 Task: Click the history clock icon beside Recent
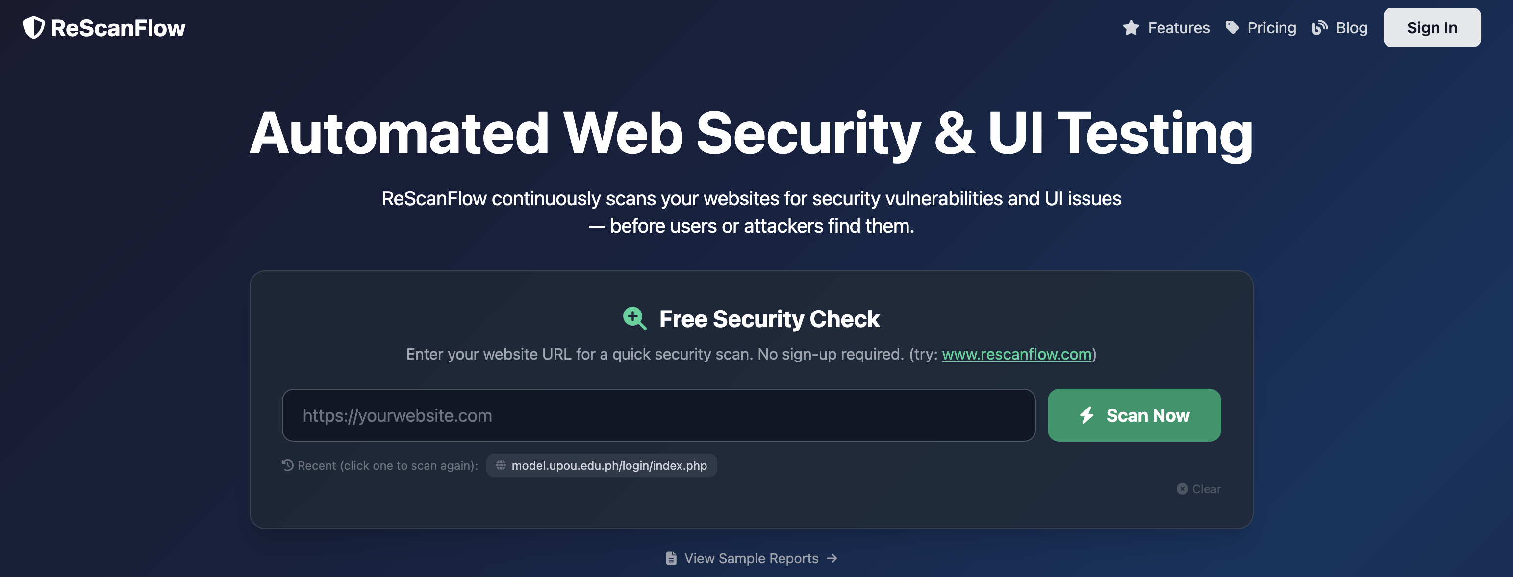287,465
